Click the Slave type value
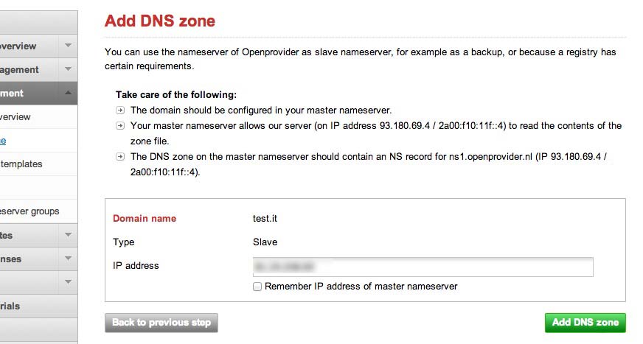The height and width of the screenshot is (344, 643). pyautogui.click(x=265, y=242)
